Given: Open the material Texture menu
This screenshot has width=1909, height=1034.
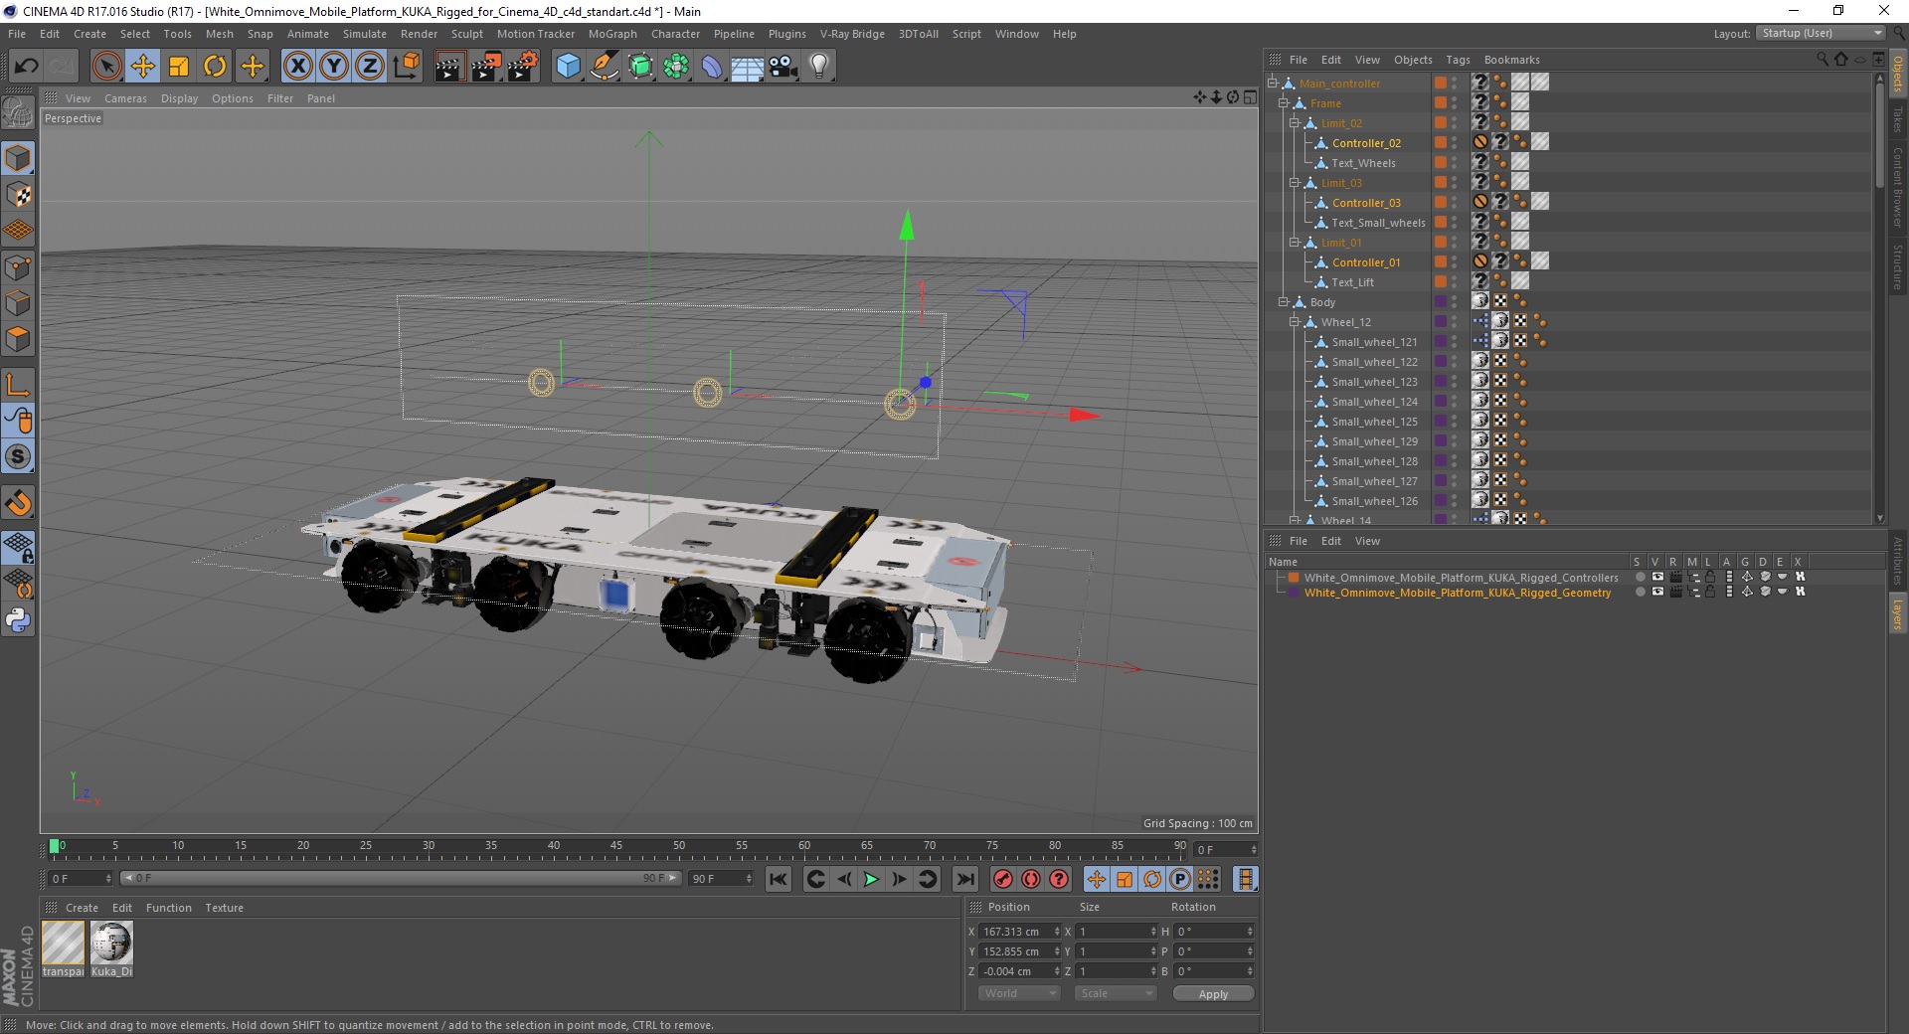Looking at the screenshot, I should coord(224,908).
